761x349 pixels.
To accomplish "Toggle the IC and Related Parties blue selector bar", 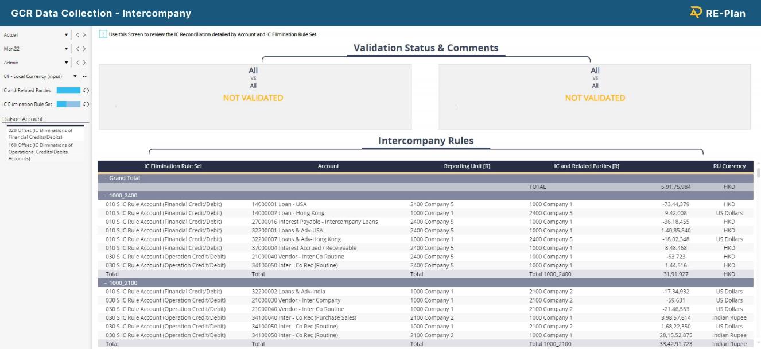I will [68, 90].
